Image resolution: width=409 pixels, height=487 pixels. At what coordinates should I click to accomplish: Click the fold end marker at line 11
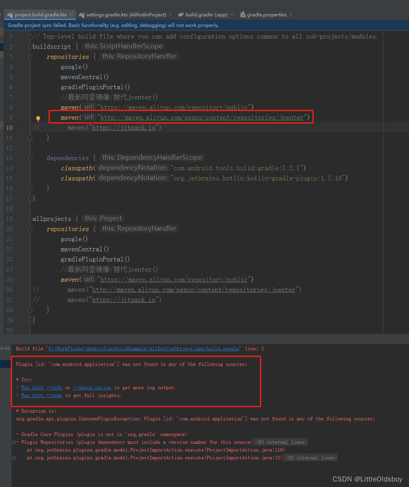coord(30,138)
